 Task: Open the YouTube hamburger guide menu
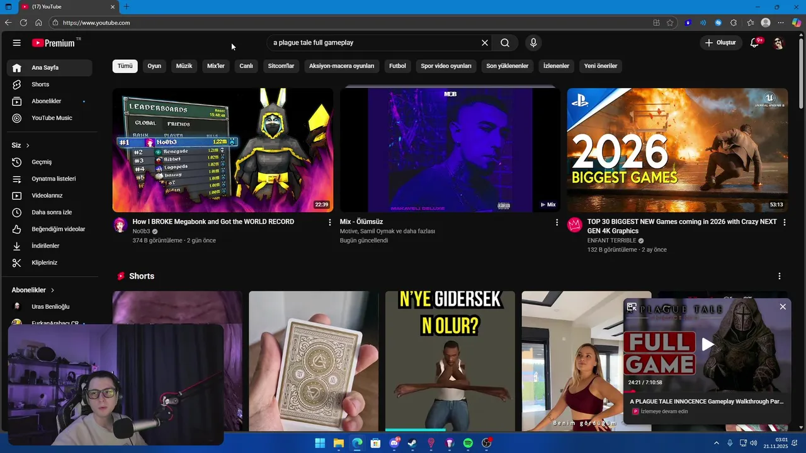click(17, 43)
